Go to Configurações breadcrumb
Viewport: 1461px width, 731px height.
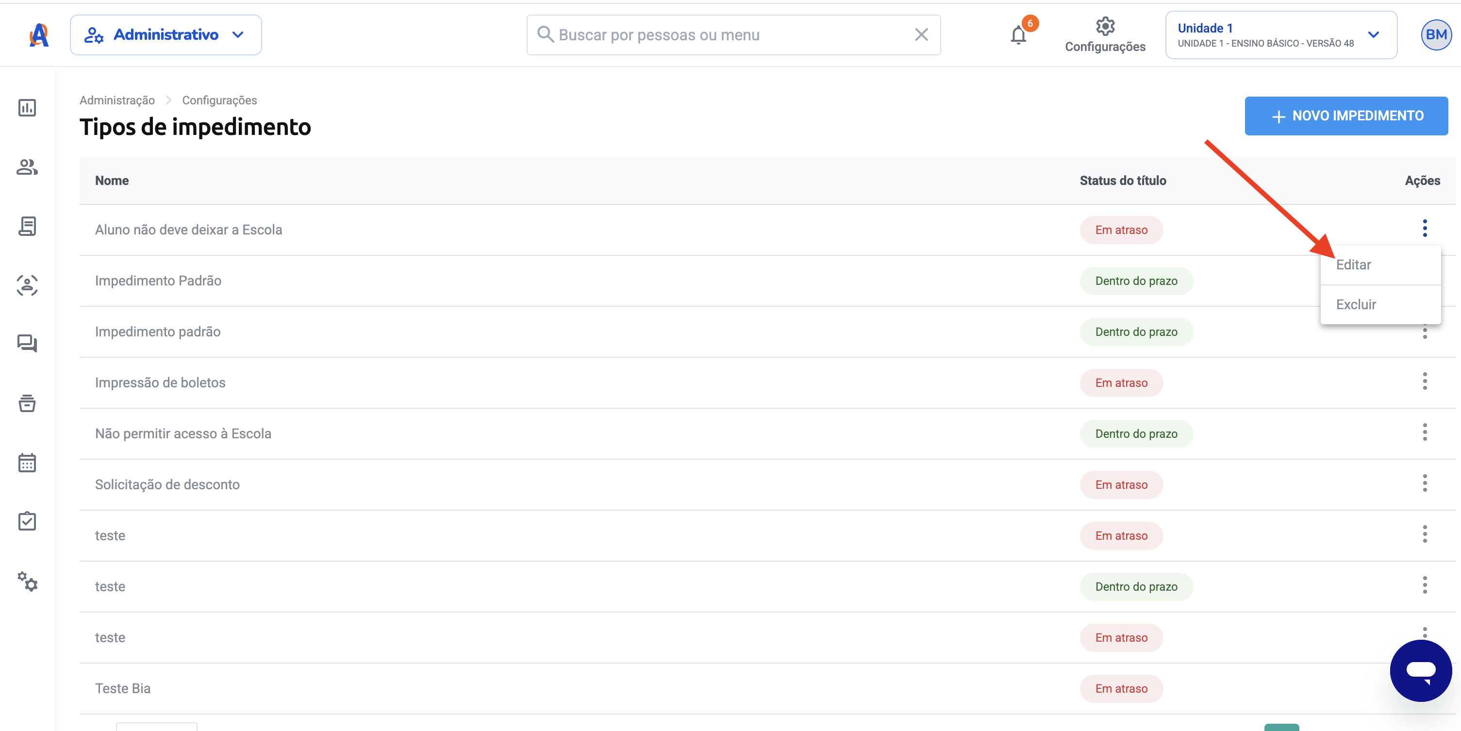click(219, 100)
